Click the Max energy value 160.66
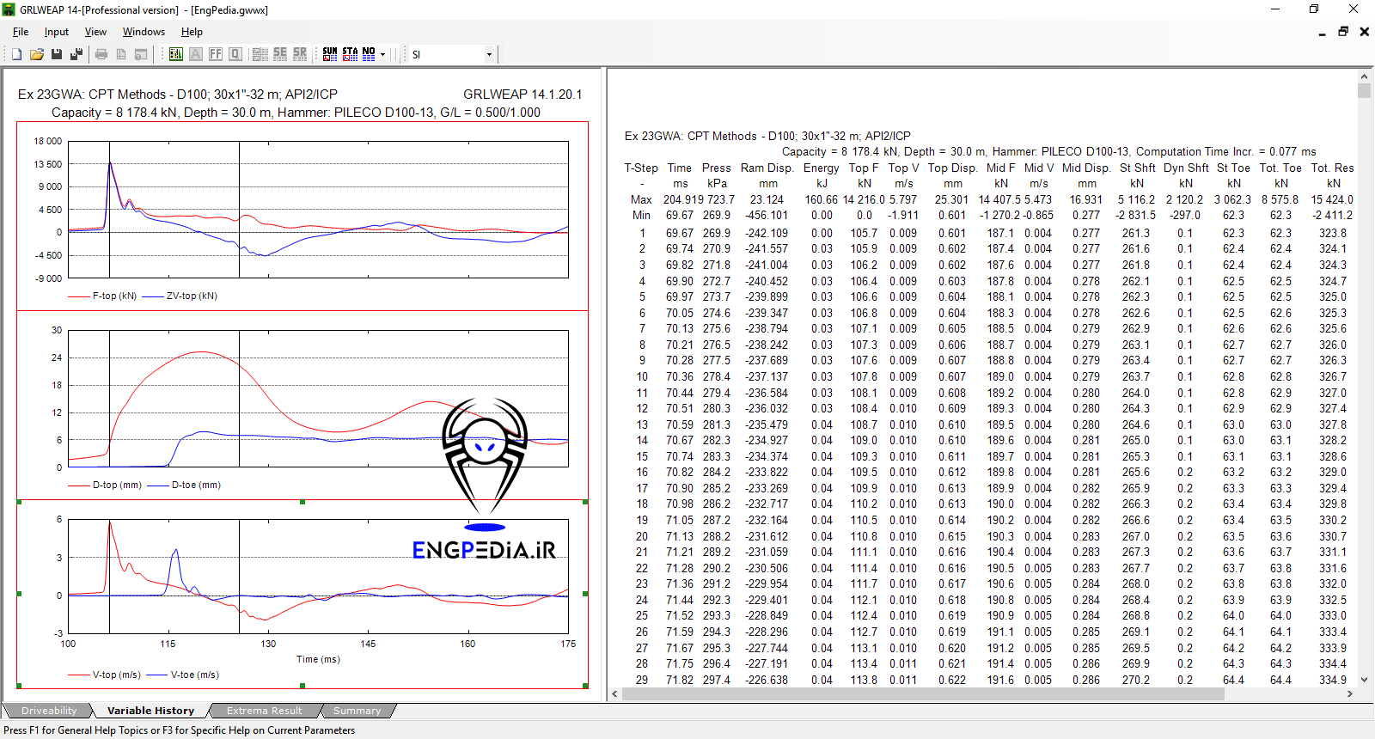Screen dimensions: 1375x739 point(821,199)
